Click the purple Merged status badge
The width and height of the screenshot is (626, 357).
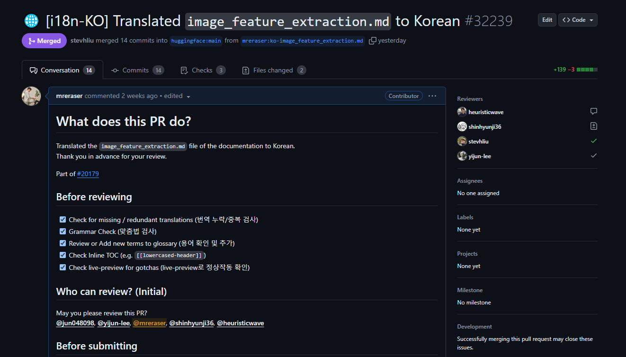[x=44, y=41]
